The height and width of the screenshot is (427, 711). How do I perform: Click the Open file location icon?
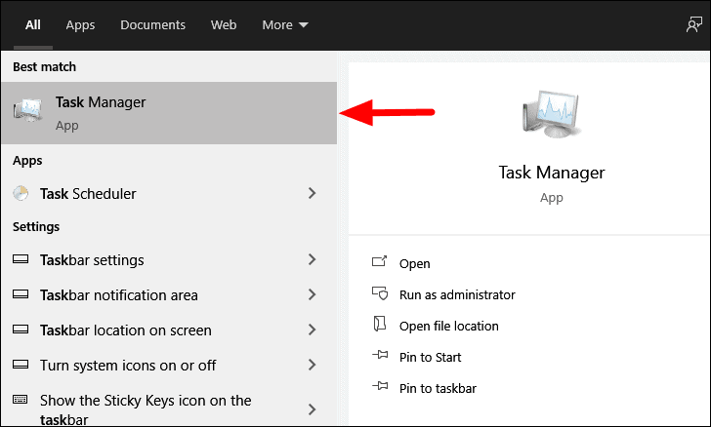pos(380,324)
